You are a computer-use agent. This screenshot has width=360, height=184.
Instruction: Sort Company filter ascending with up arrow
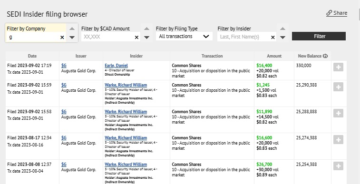click(72, 29)
